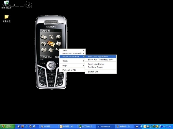Open the calendar organizer icon on the phone
The width and height of the screenshot is (173, 129).
(x=59, y=44)
